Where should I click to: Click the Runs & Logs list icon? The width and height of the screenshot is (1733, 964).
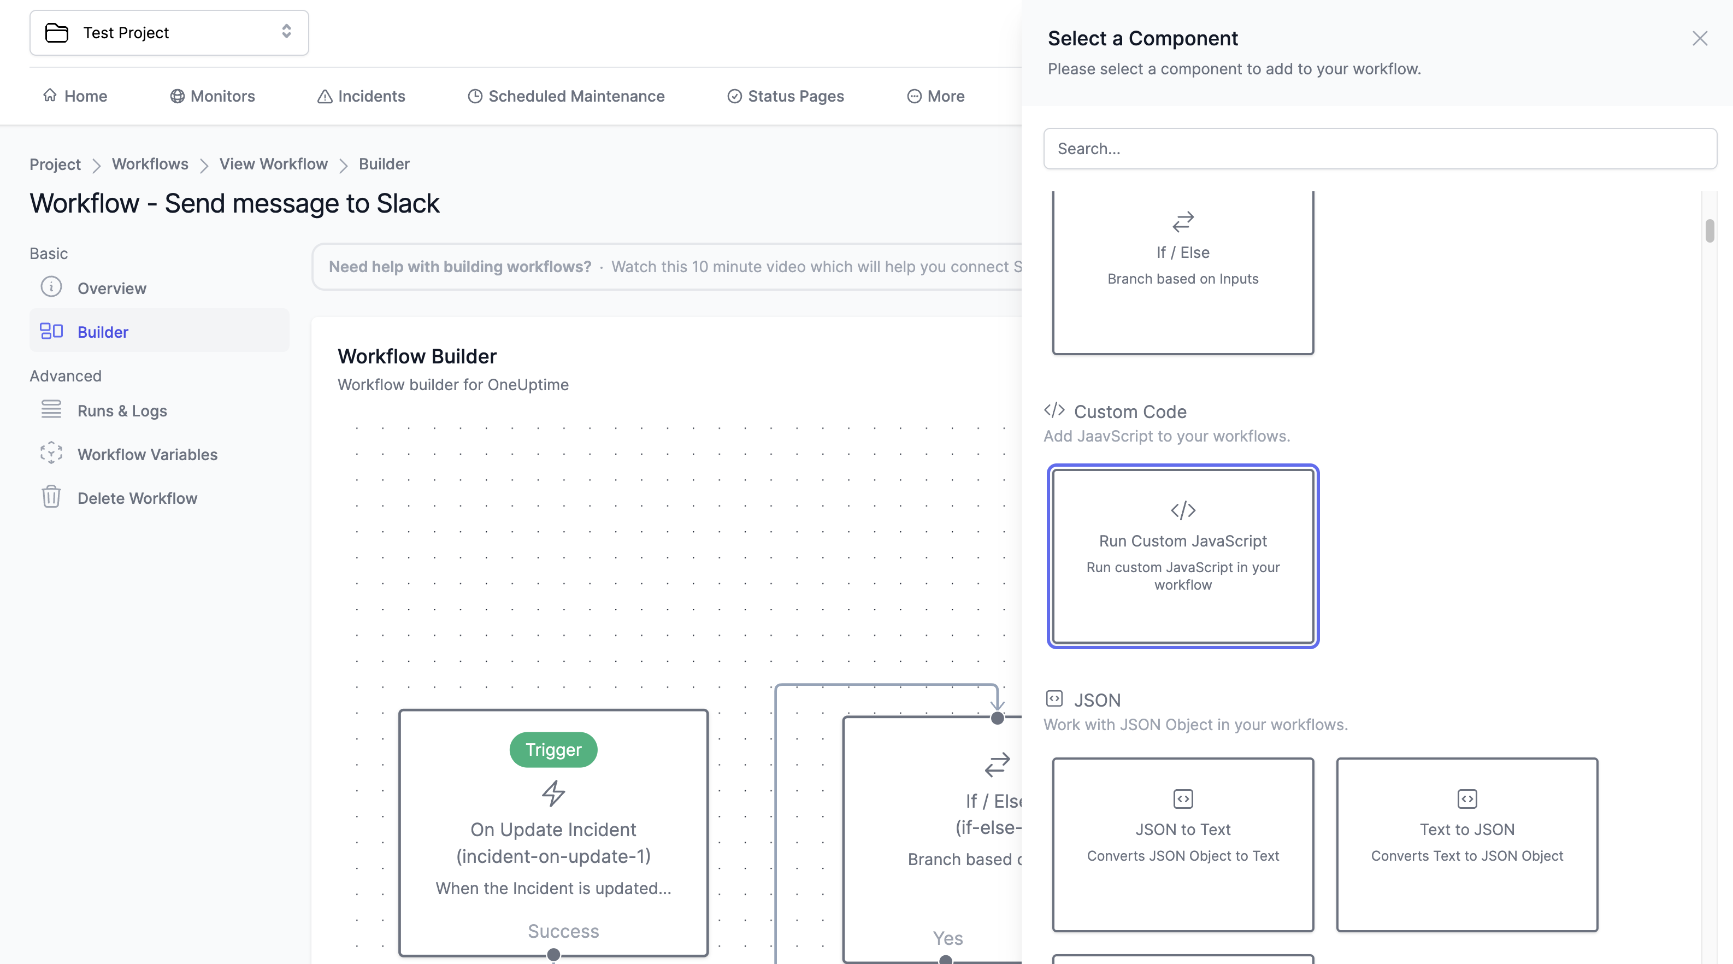point(51,409)
